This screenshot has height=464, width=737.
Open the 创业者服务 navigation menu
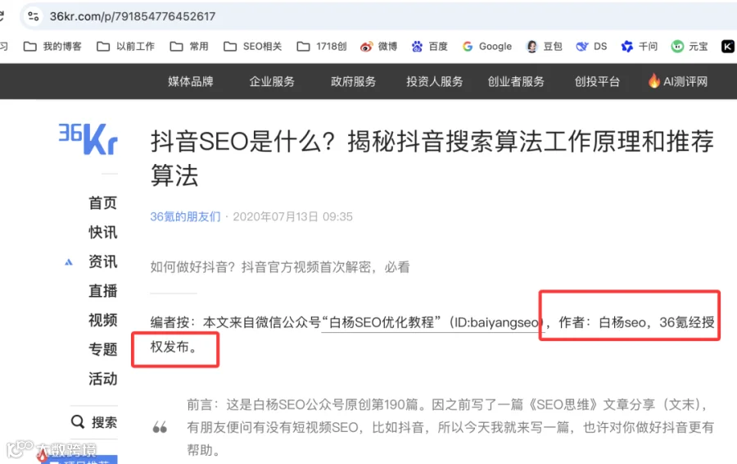tap(516, 81)
